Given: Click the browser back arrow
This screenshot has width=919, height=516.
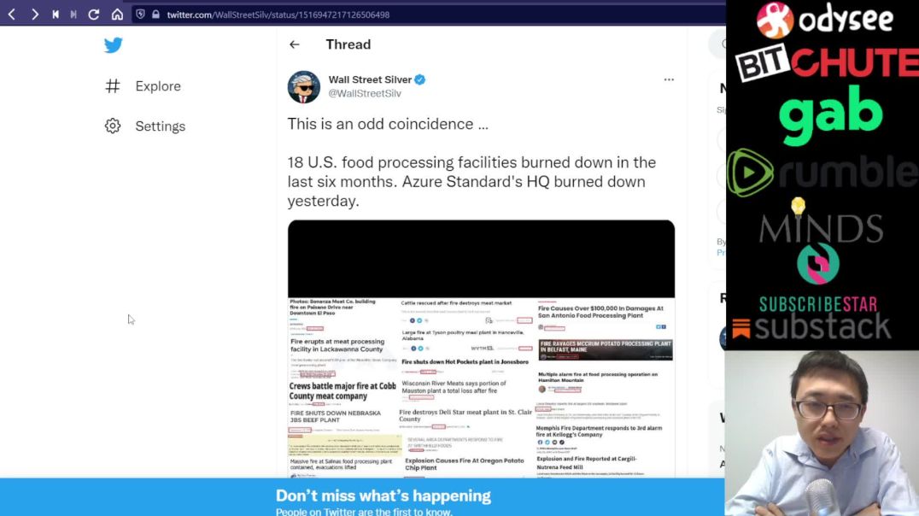Looking at the screenshot, I should [12, 14].
